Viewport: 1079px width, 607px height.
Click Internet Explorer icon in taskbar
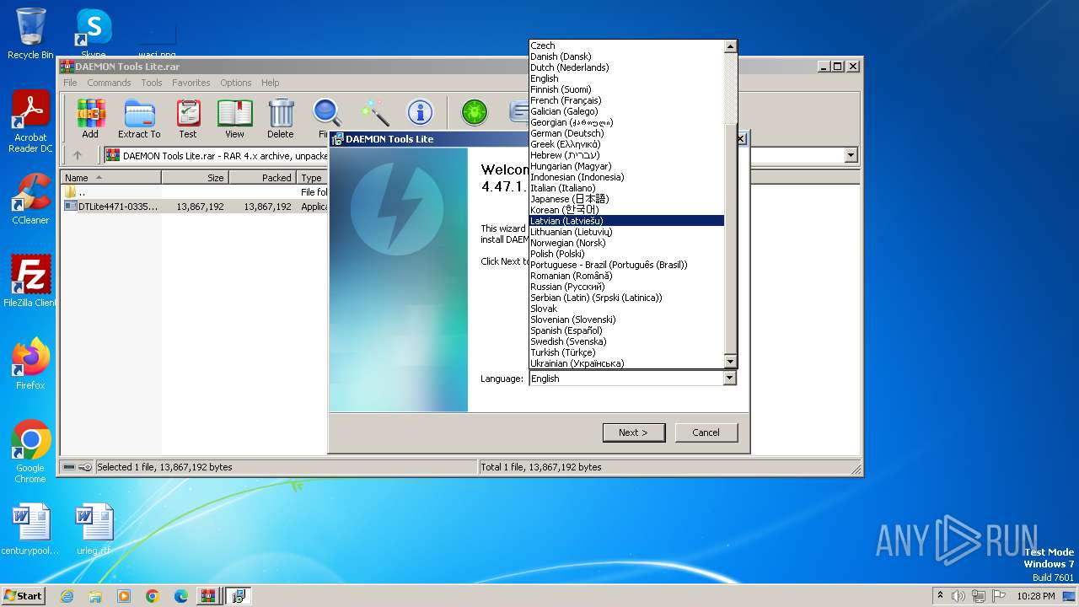(67, 596)
